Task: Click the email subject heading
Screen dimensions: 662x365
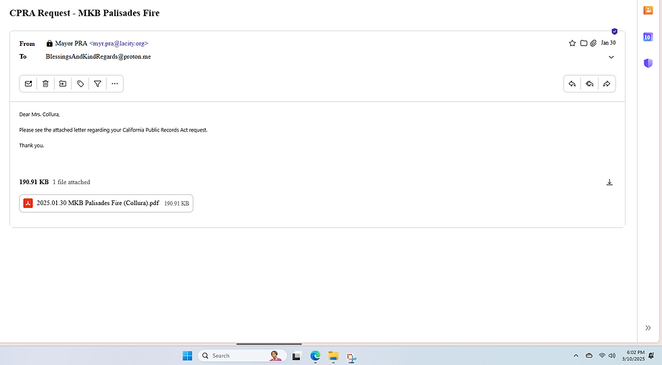Action: 84,13
